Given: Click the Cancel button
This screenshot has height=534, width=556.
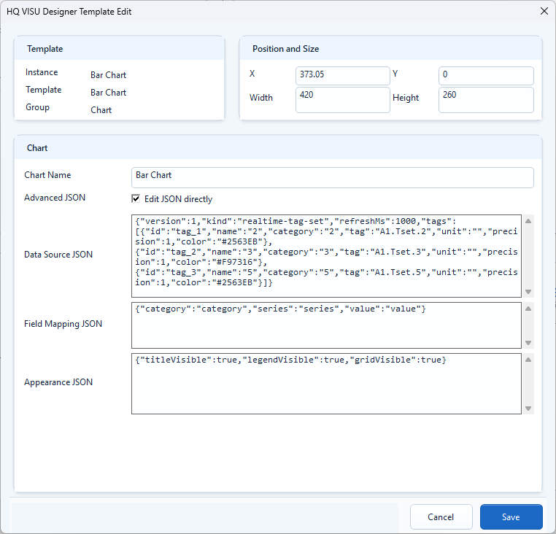Looking at the screenshot, I should tap(441, 516).
